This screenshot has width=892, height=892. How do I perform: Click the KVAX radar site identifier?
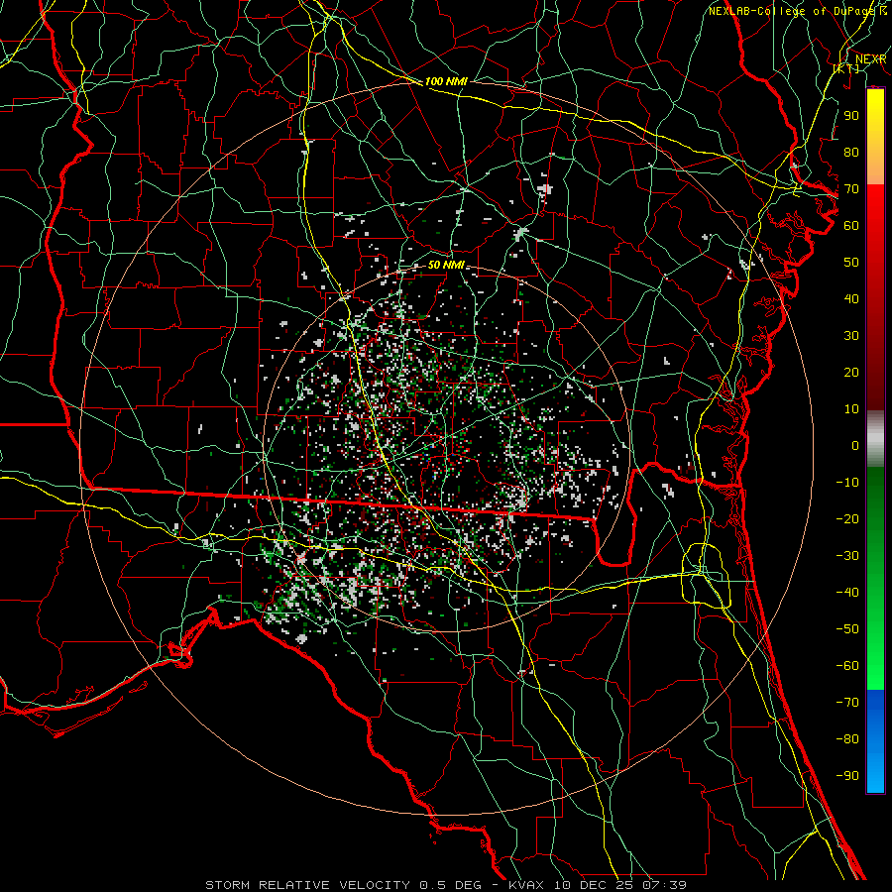pyautogui.click(x=527, y=885)
